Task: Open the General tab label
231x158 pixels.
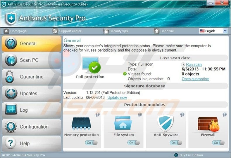Action: pyautogui.click(x=28, y=43)
